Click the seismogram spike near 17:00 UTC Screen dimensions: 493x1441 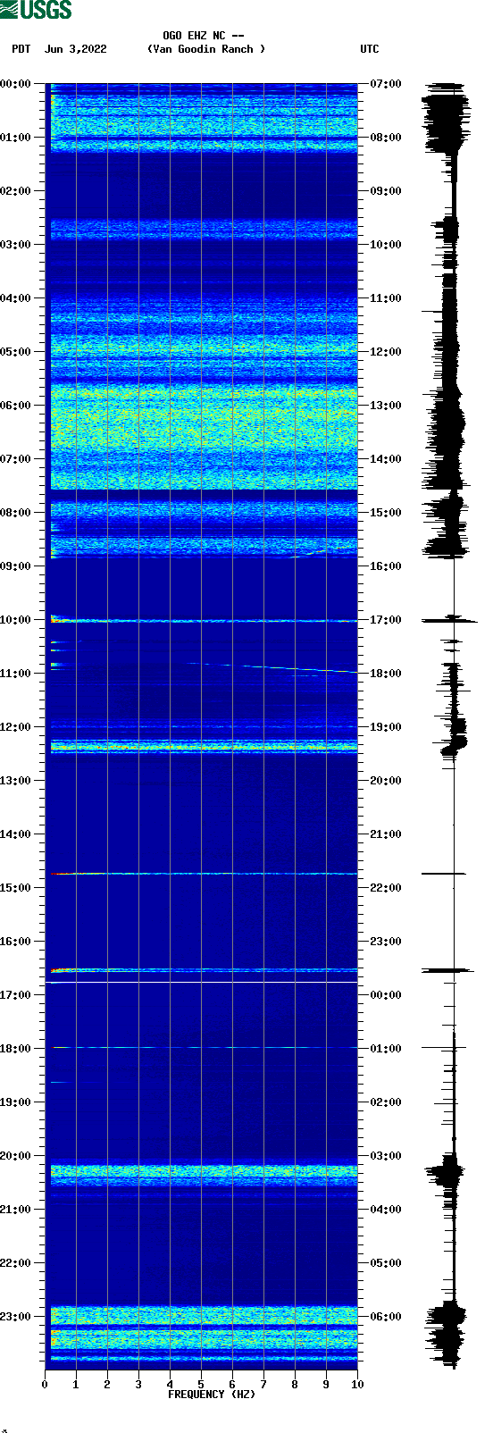(x=449, y=619)
